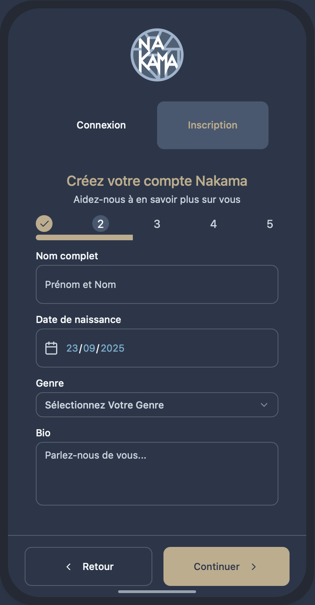Switch to the Connexion tab

101,125
